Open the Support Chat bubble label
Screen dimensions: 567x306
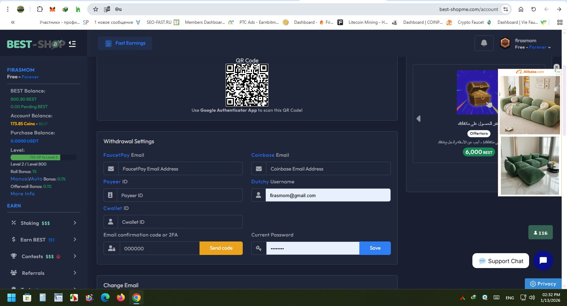[501, 261]
